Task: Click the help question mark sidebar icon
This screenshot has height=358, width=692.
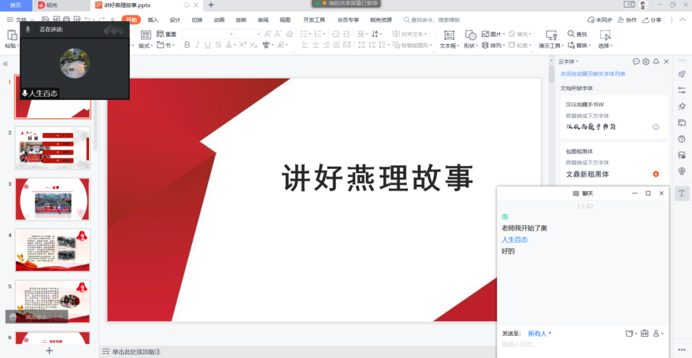Action: [682, 139]
